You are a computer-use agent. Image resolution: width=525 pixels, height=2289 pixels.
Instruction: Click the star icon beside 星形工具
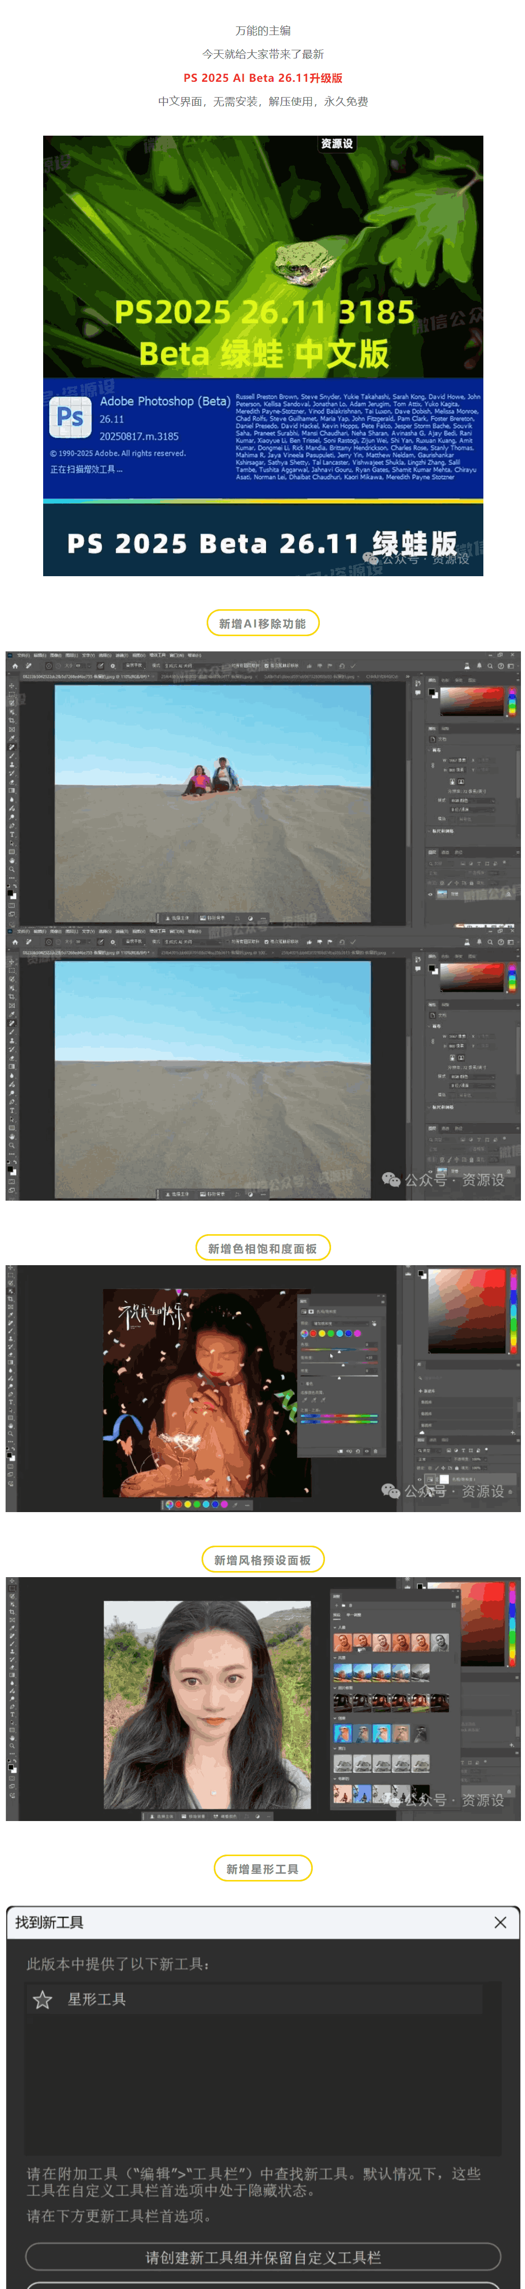(43, 2000)
